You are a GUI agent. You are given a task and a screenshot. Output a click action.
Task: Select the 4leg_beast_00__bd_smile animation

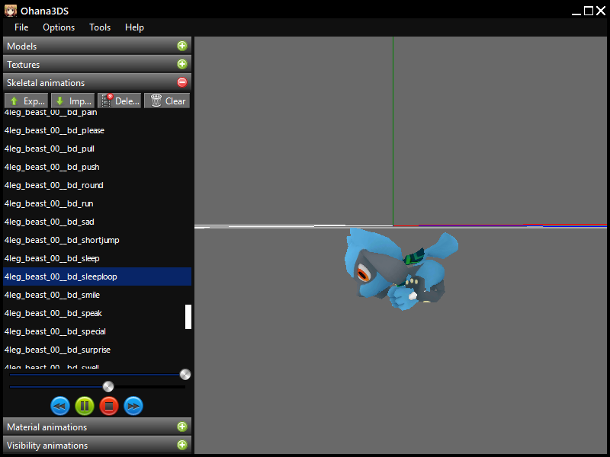[x=52, y=295]
